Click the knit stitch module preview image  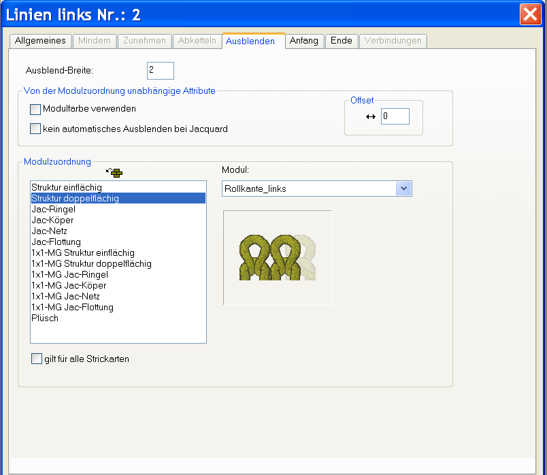[277, 257]
